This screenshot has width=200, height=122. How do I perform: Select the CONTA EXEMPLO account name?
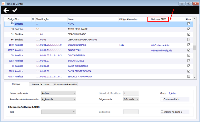click(x=76, y=56)
